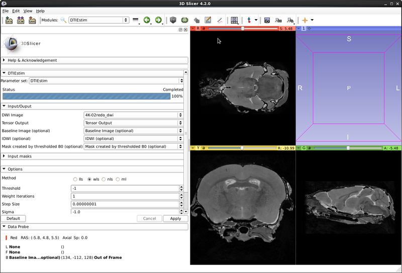
Task: Click the Load DATA toolbar icon
Action: point(9,20)
